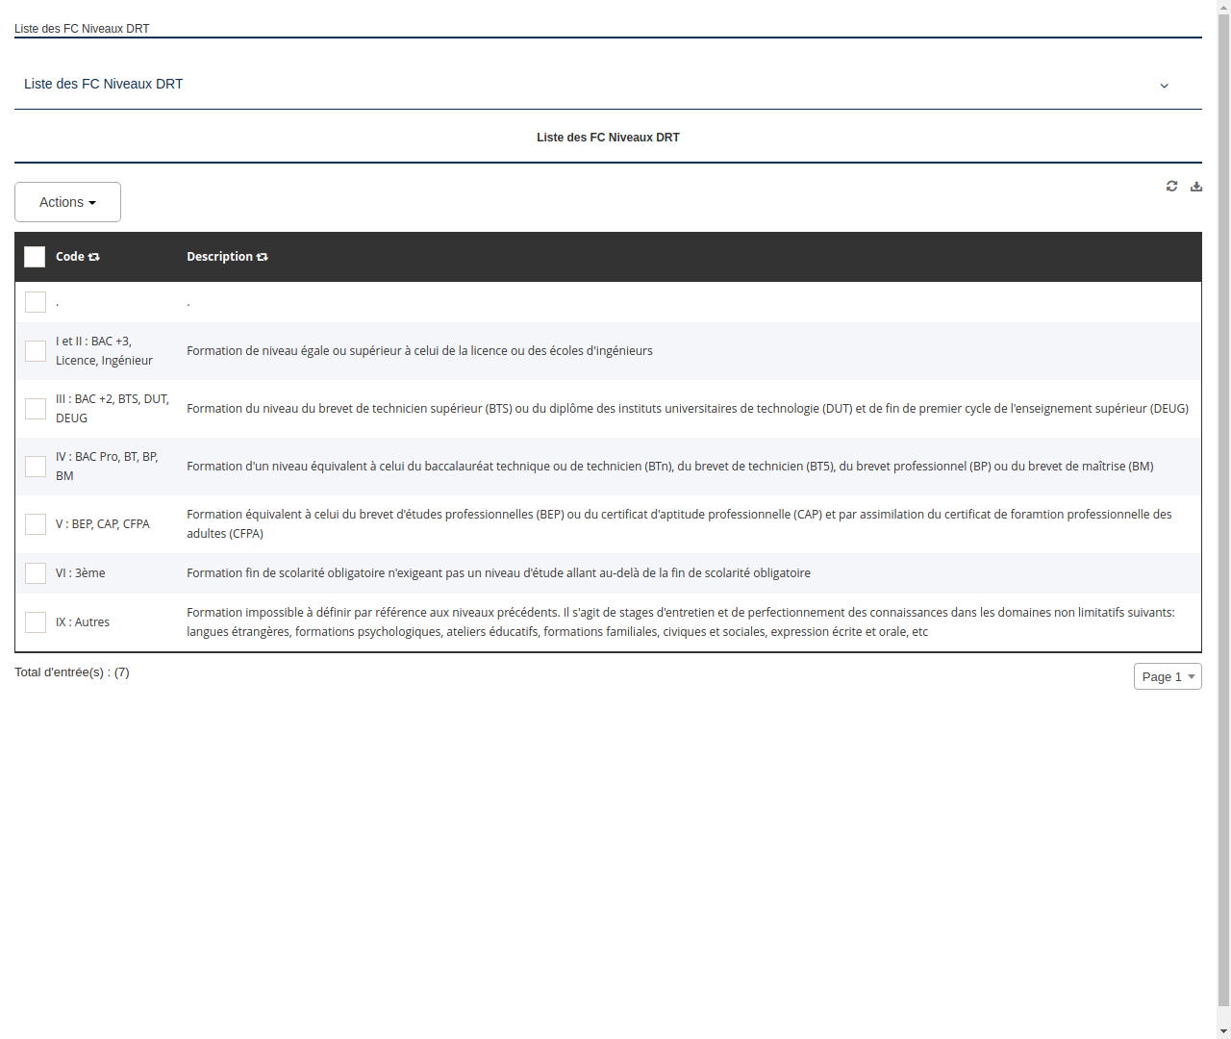The width and height of the screenshot is (1231, 1039).
Task: Check the row for V : BEP, CAP, CFPA
Action: pyautogui.click(x=36, y=523)
